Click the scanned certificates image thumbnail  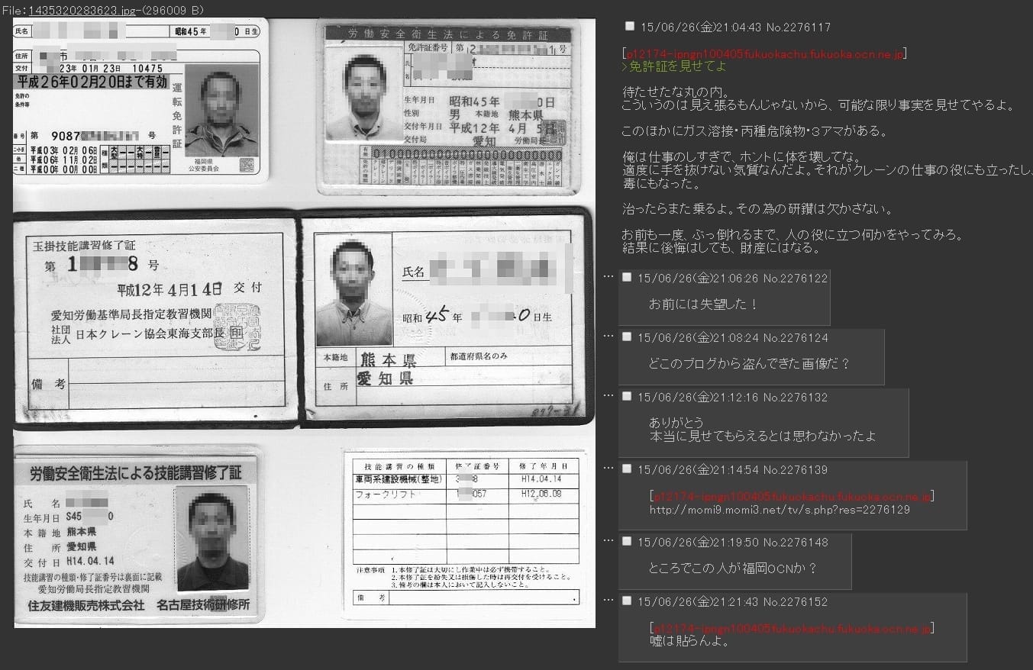[x=304, y=323]
